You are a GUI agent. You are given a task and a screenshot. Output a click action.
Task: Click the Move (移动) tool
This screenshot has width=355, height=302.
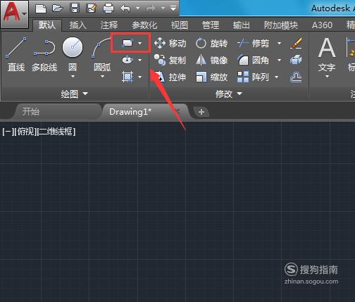tap(170, 44)
